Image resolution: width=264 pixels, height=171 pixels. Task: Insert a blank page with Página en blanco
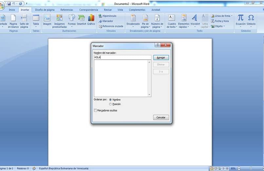[x=13, y=21]
